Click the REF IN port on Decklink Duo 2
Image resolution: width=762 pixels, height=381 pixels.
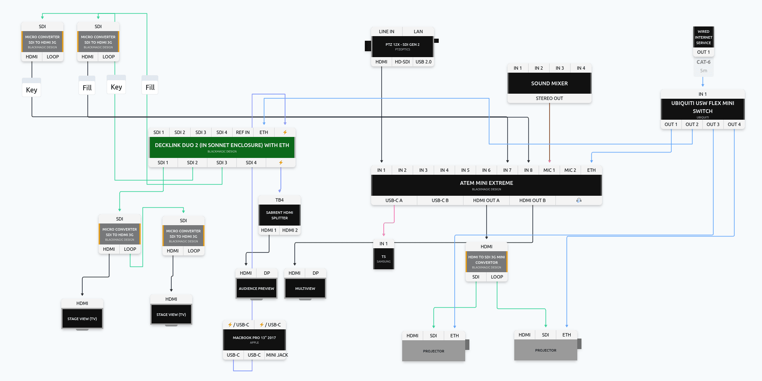pyautogui.click(x=243, y=132)
